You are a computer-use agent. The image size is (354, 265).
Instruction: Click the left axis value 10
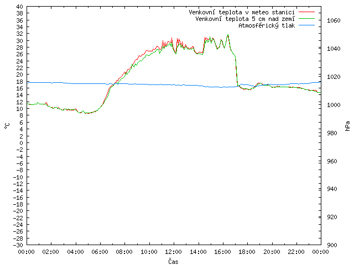click(x=20, y=109)
